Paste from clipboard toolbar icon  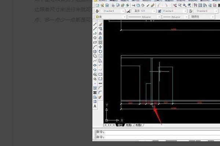click(143, 5)
